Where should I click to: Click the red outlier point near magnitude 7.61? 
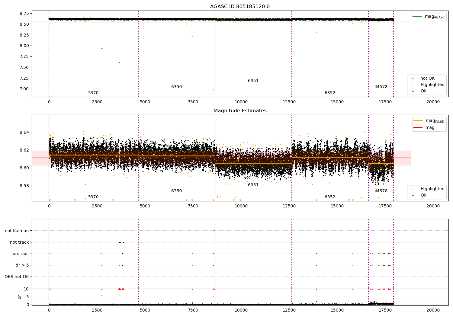[x=119, y=62]
